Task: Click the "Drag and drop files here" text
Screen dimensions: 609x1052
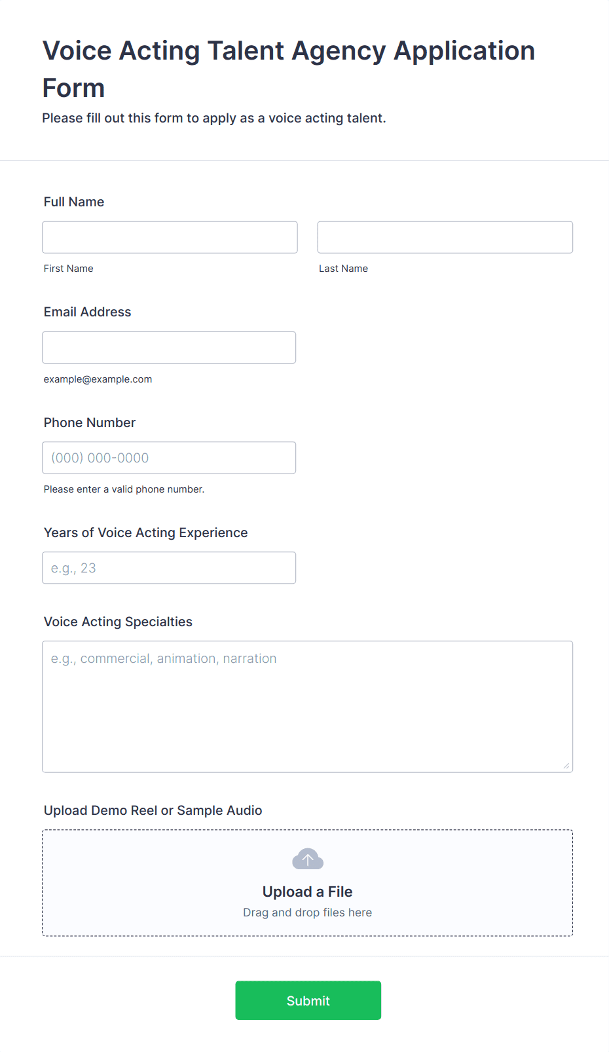Action: [x=307, y=912]
